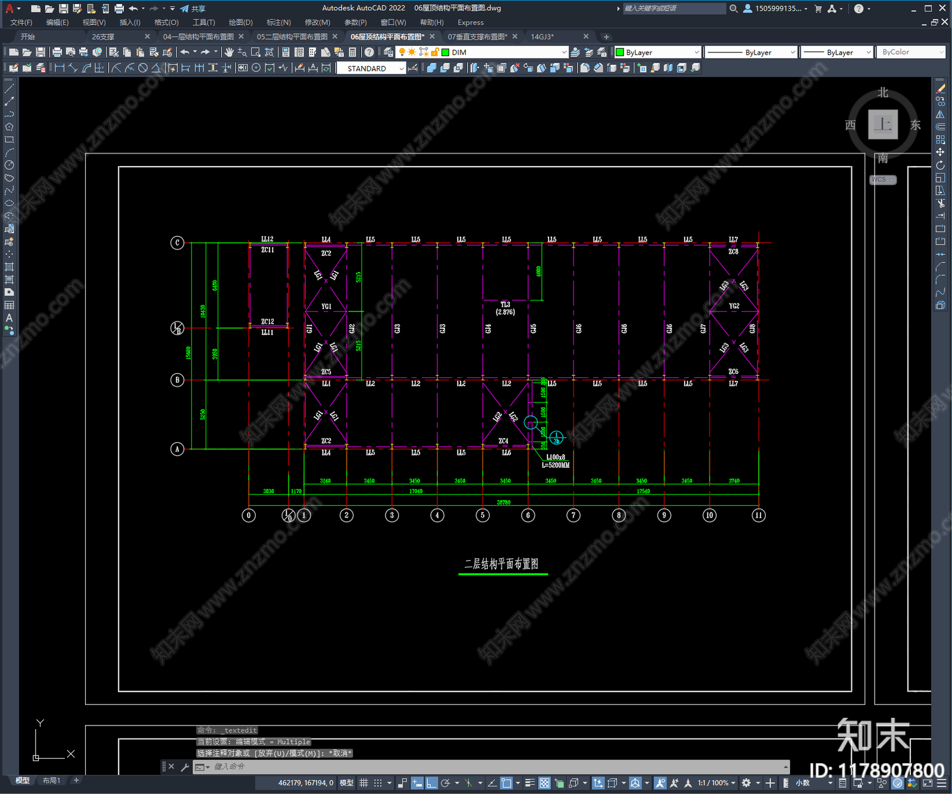Click the Save icon in quick access toolbar
Image resolution: width=952 pixels, height=794 pixels.
tap(63, 8)
